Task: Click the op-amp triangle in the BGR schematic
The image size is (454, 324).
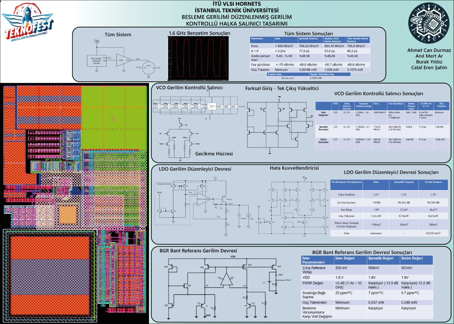Action: 226,279
